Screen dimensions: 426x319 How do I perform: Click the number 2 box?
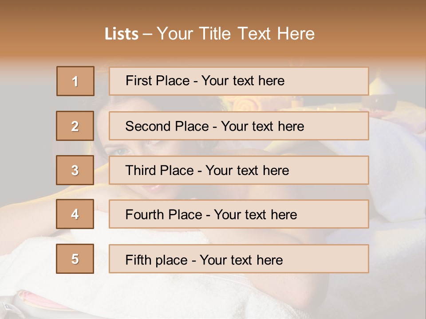(75, 126)
